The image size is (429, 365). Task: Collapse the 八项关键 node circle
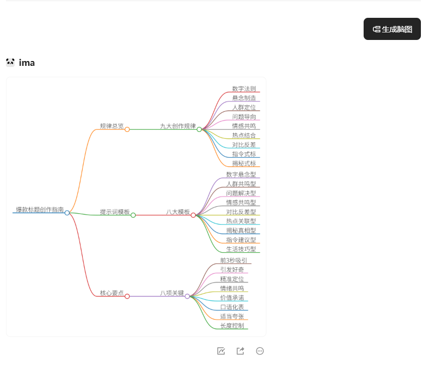click(187, 296)
